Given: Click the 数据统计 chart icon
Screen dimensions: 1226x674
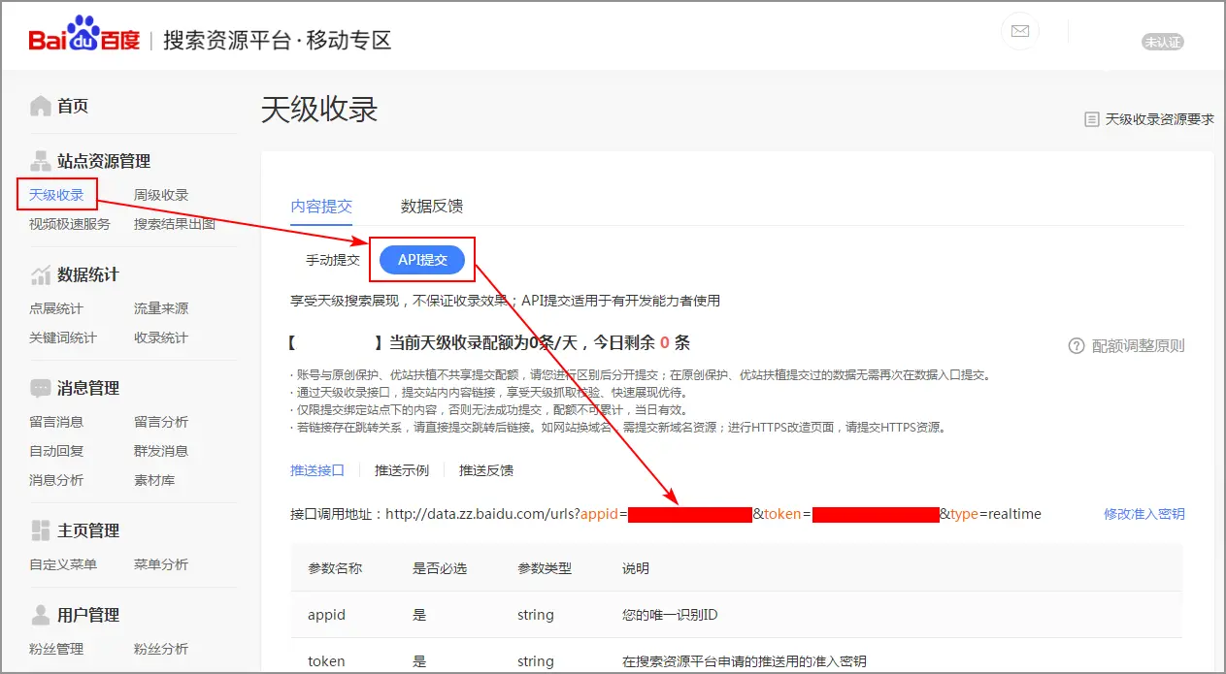Looking at the screenshot, I should click(41, 274).
